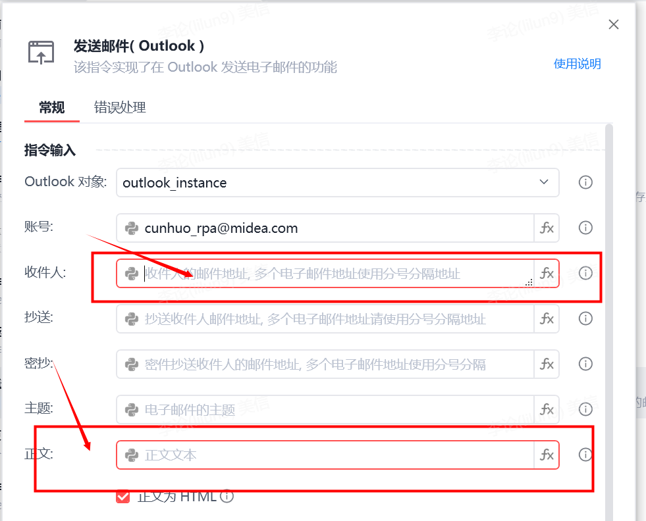Click the fx expression icon for 账号 field
The height and width of the screenshot is (521, 646).
tap(547, 228)
